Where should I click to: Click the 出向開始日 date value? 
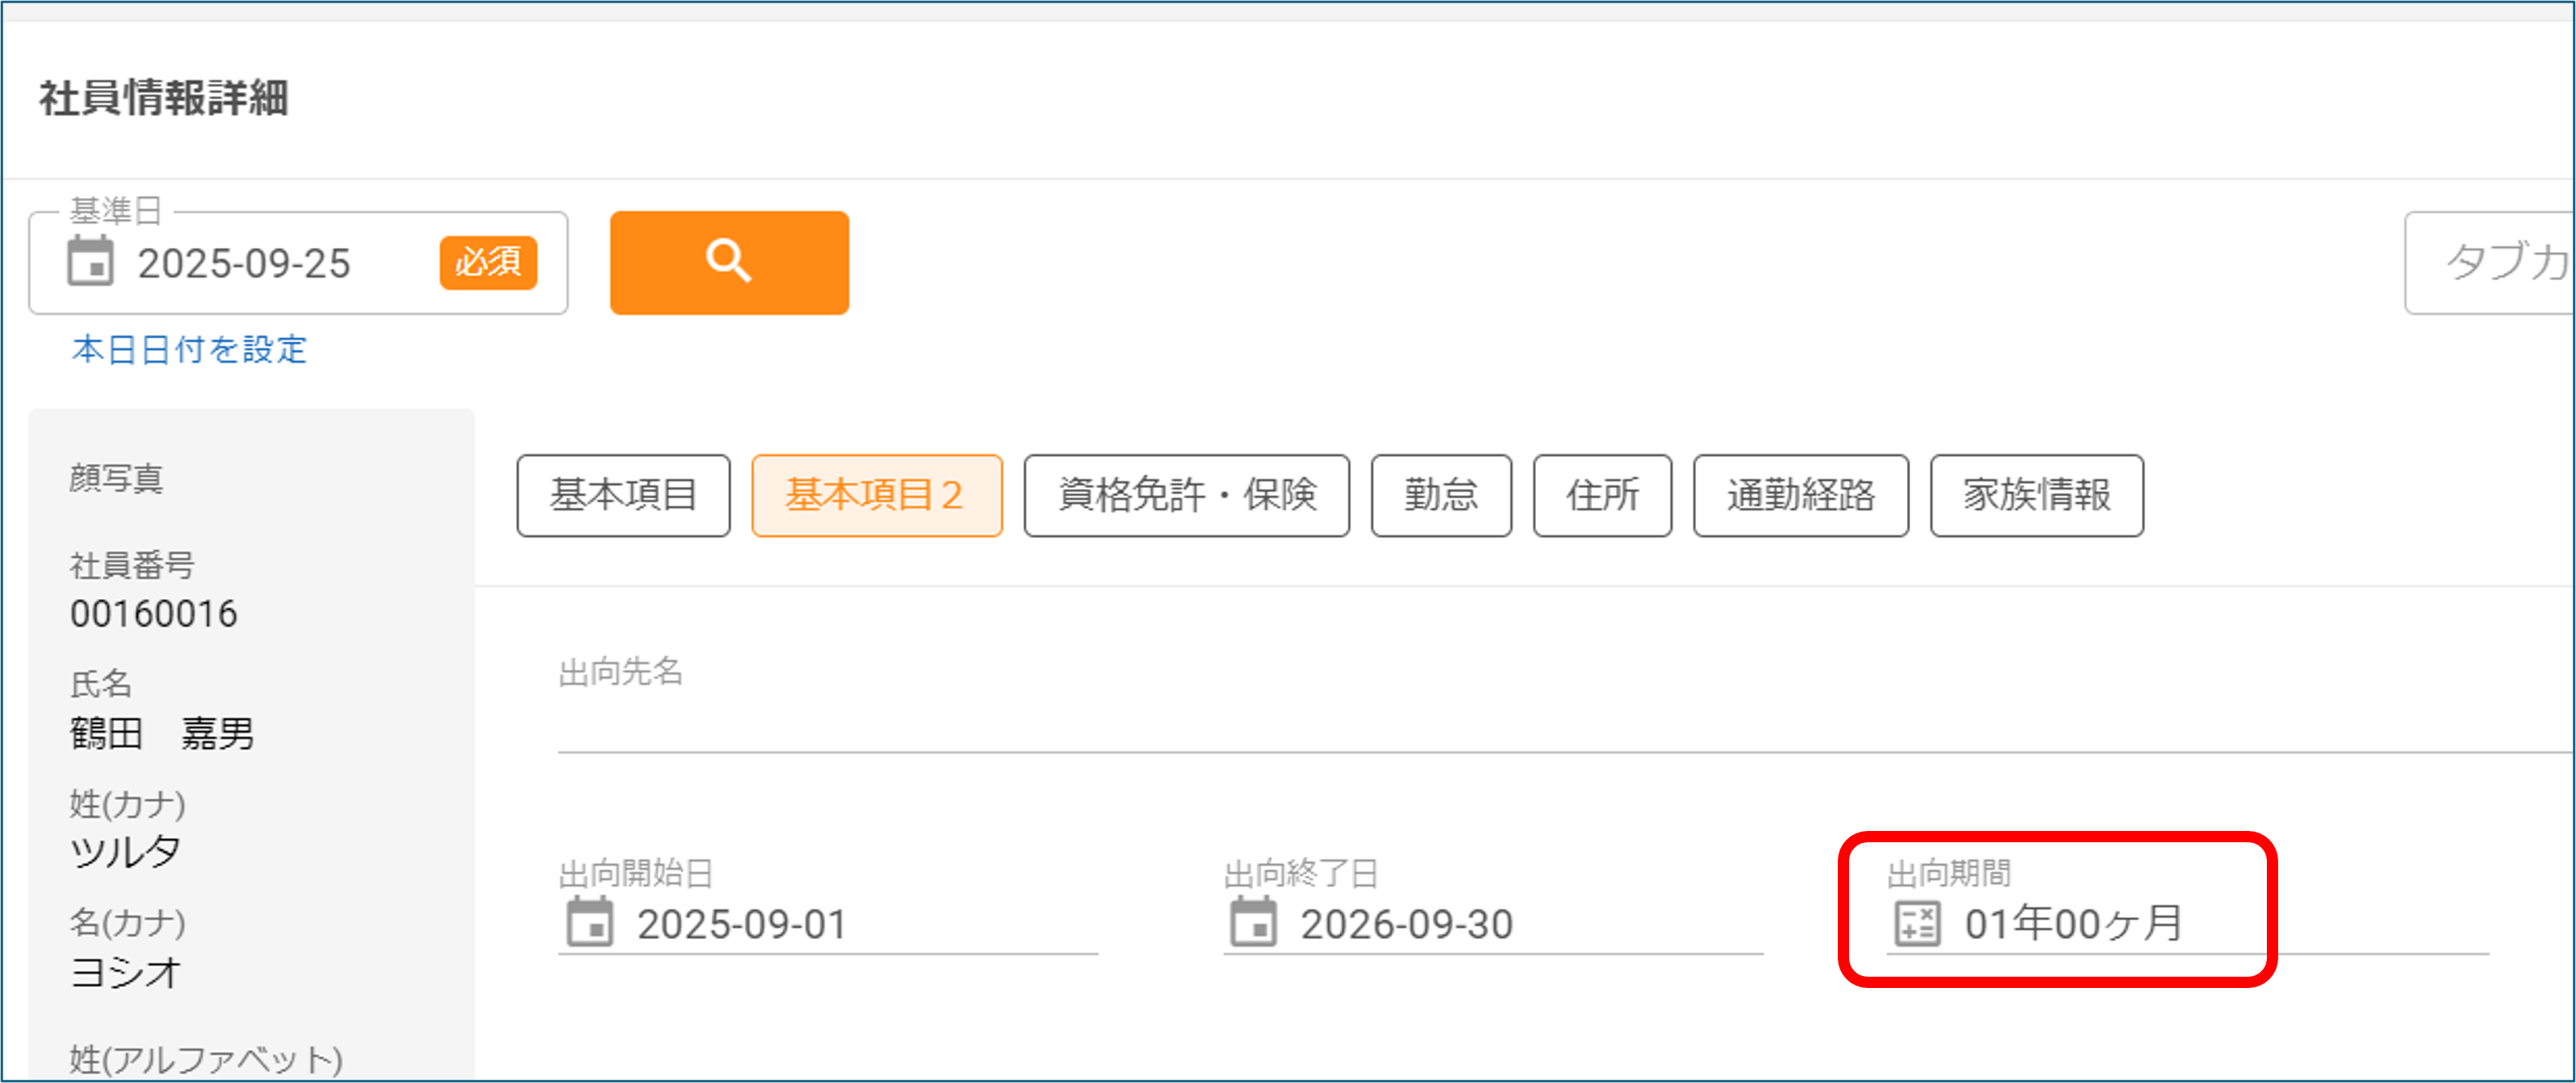point(742,925)
